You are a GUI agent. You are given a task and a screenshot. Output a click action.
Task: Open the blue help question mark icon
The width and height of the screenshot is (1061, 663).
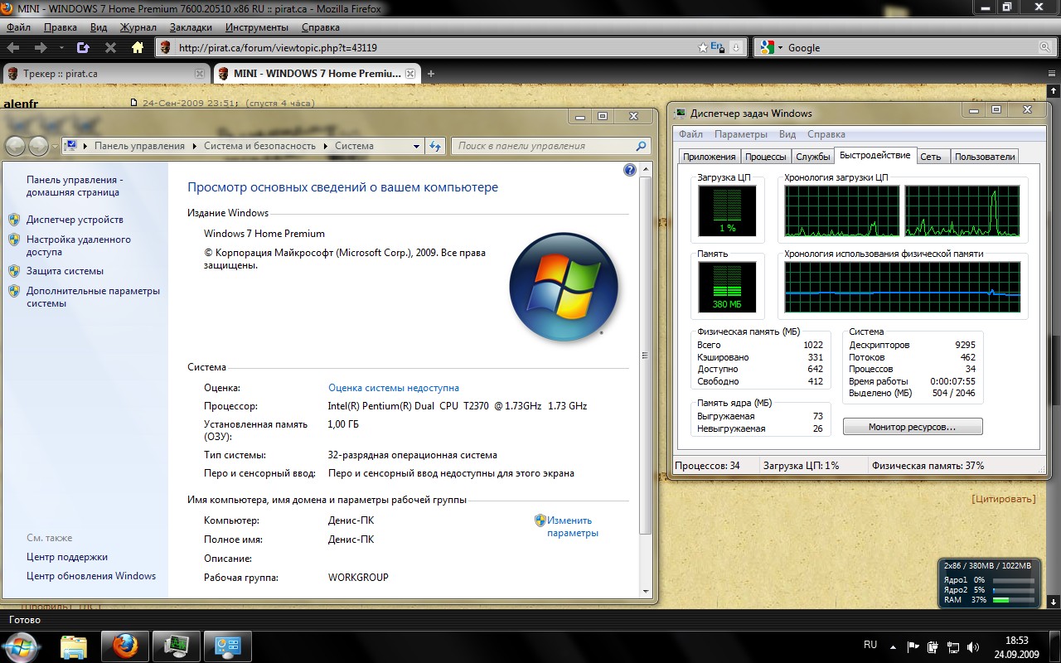(x=629, y=170)
